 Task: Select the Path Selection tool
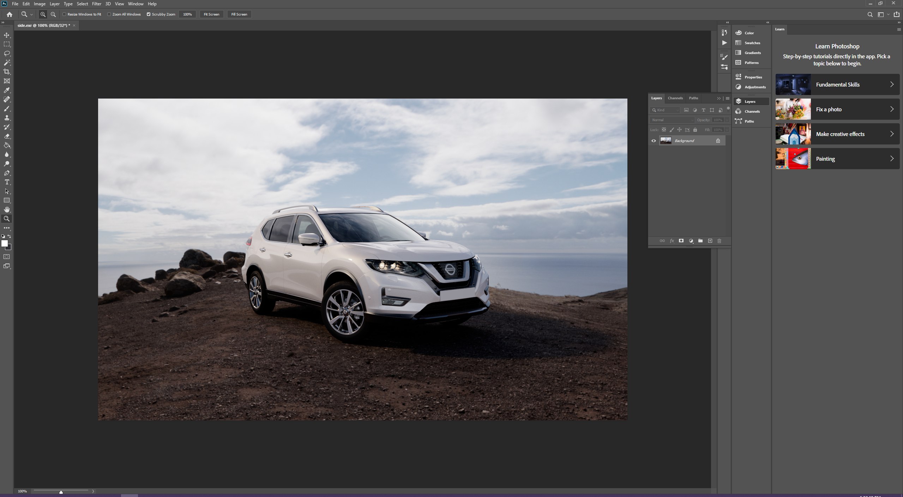7,191
